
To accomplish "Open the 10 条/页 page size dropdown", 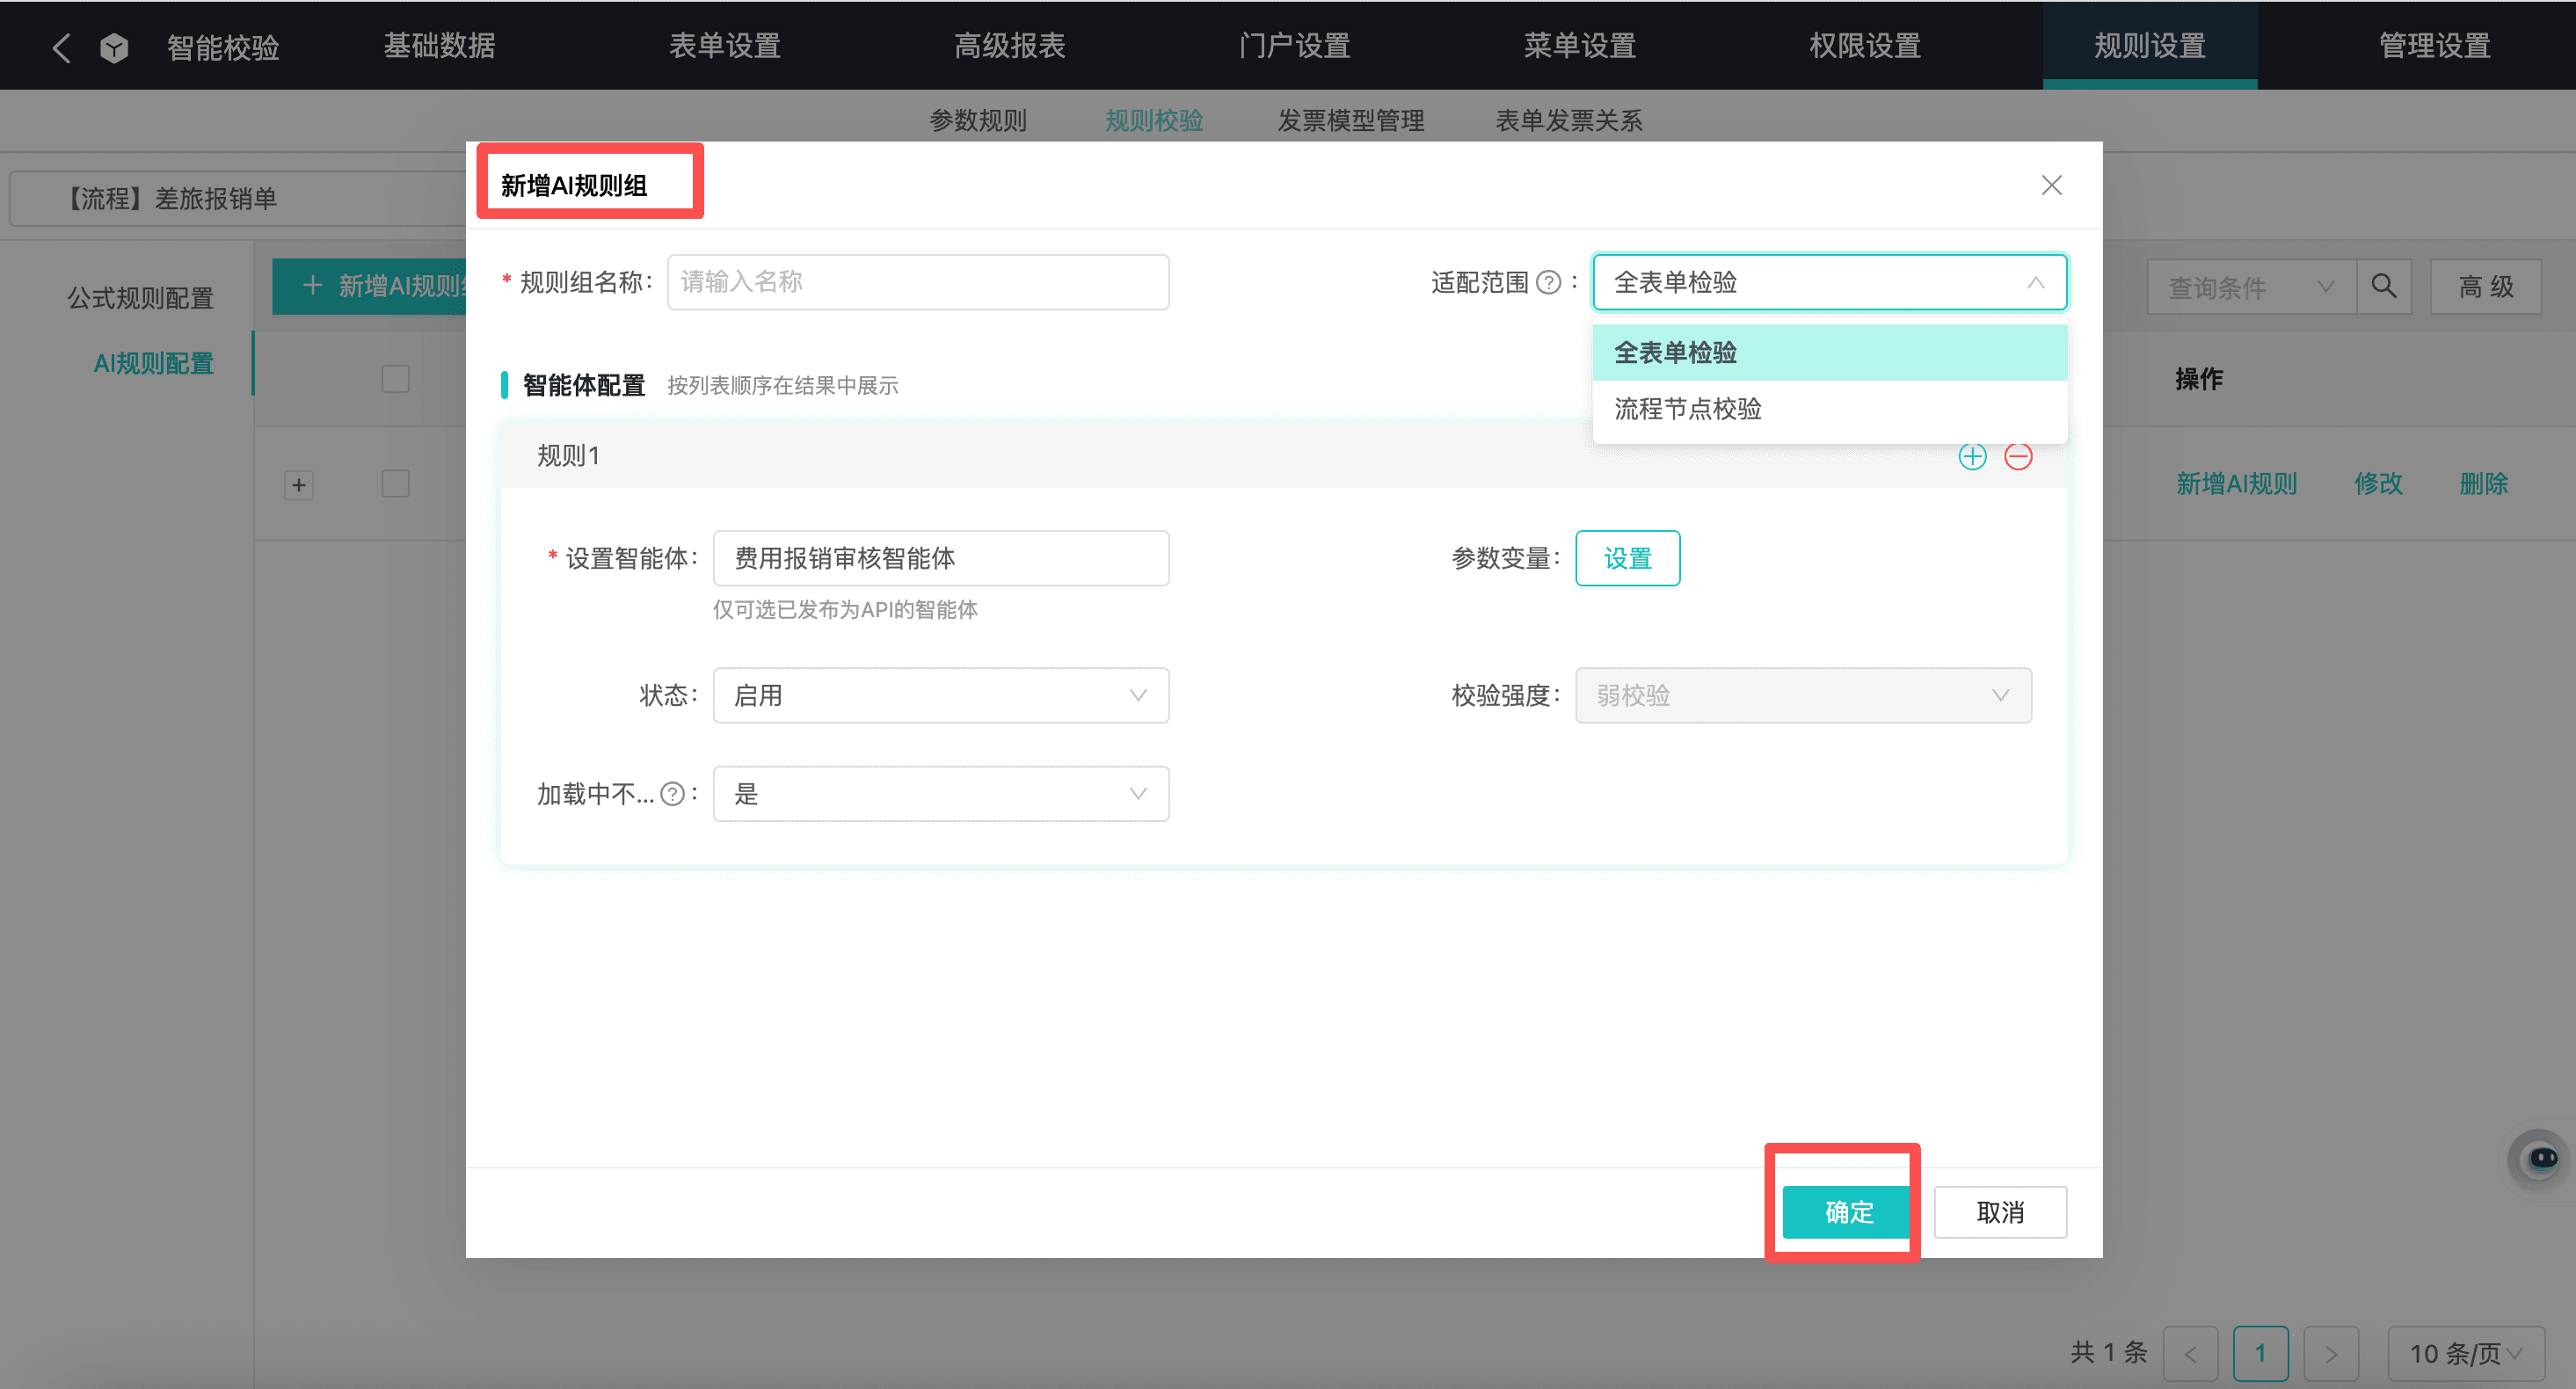I will coord(2466,1354).
